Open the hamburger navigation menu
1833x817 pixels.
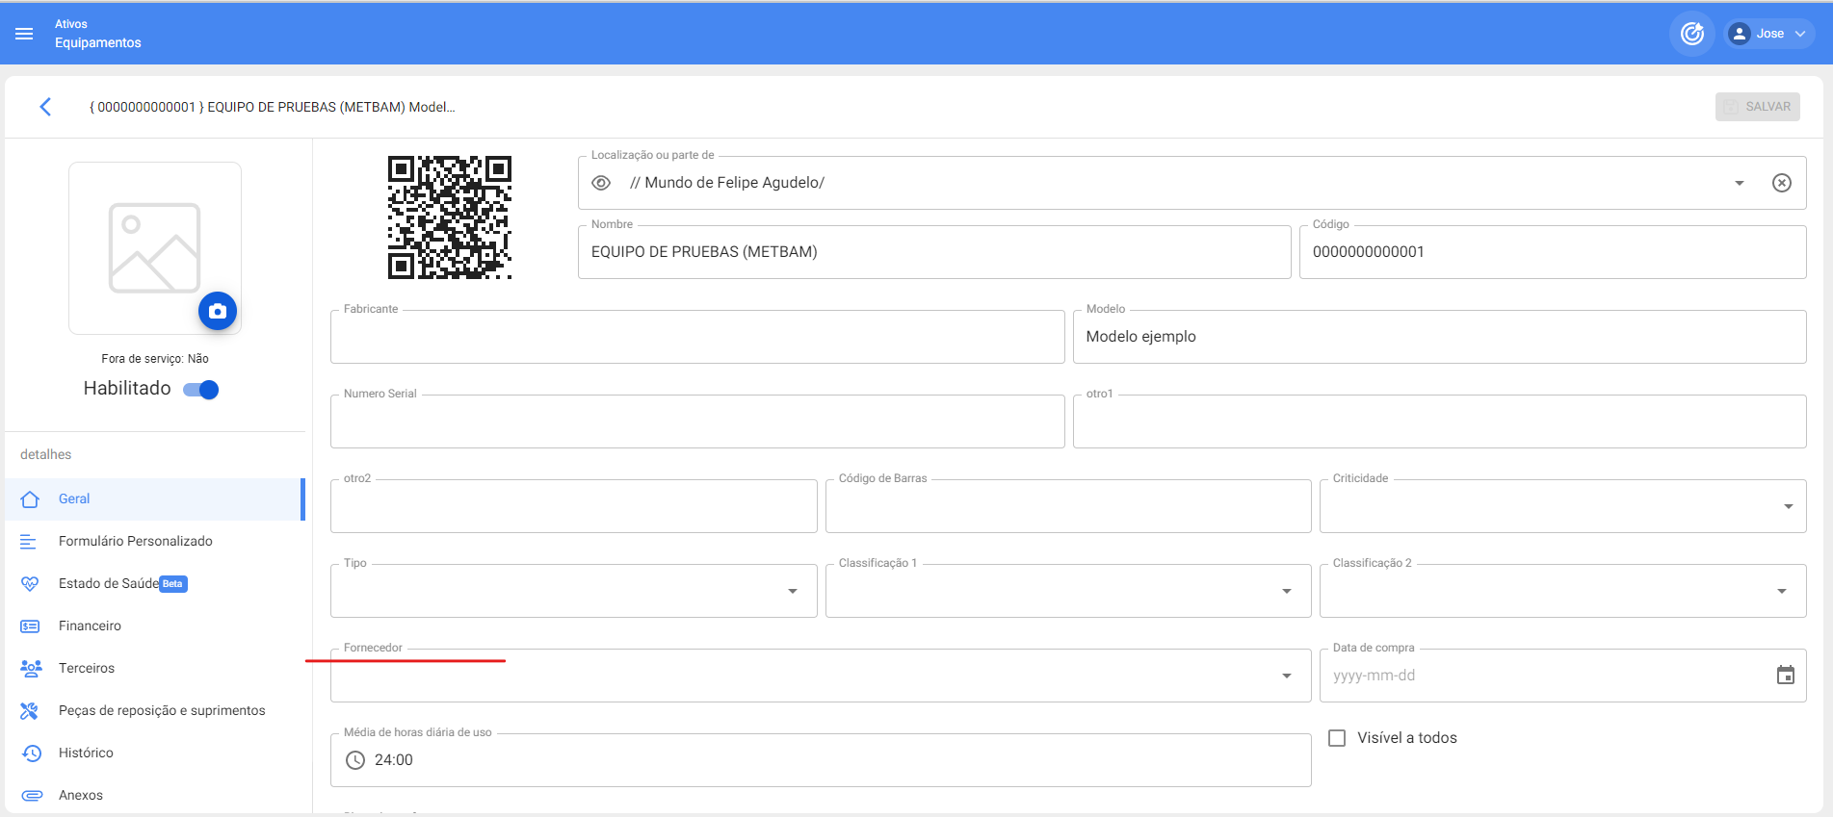[x=24, y=34]
